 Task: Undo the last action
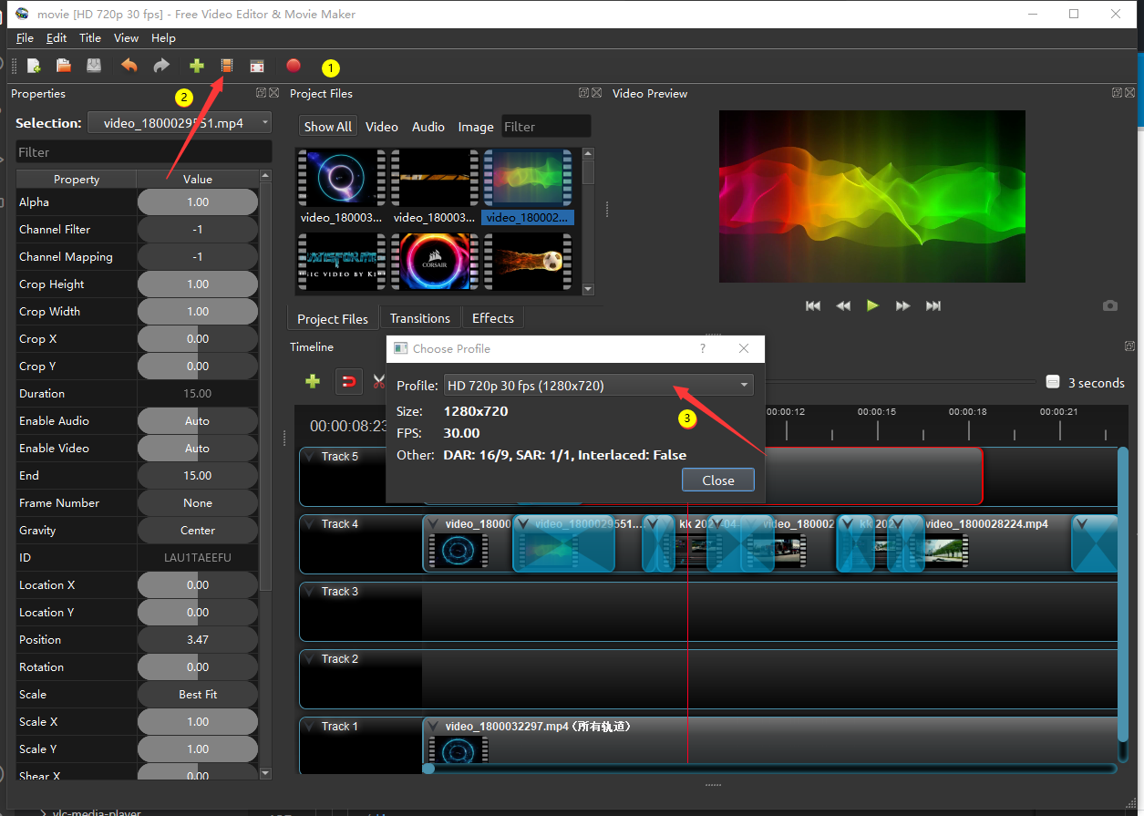129,66
